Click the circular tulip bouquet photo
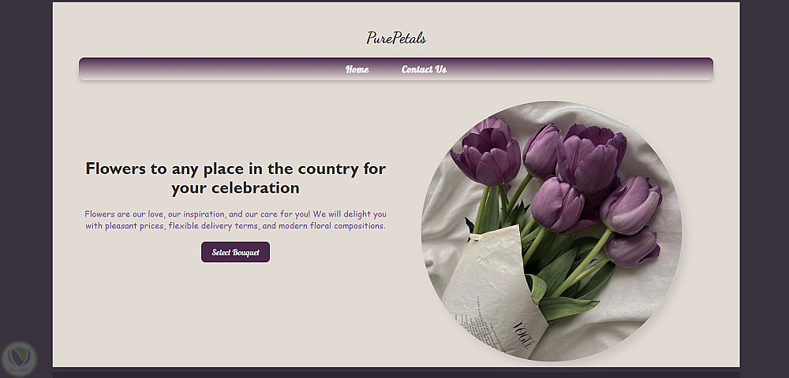Image resolution: width=789 pixels, height=378 pixels. click(552, 231)
